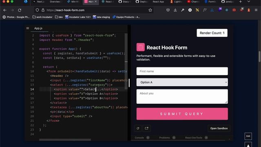261x147 pixels.
Task: Click the white circle A extension icon
Action: [190, 10]
